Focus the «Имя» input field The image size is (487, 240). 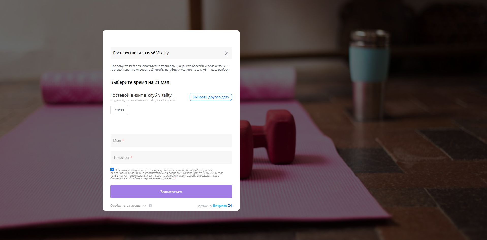(171, 141)
